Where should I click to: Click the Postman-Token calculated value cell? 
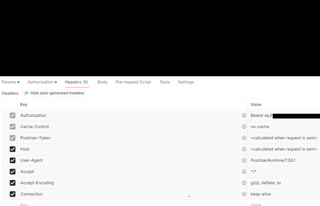(x=284, y=138)
